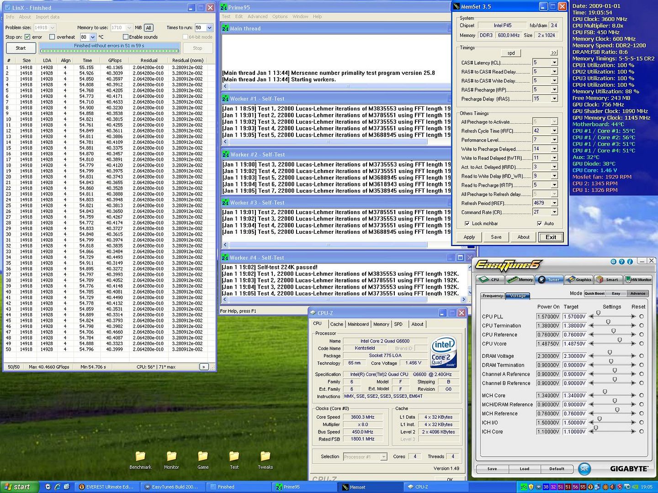Select CPU PLL reset radio button
Image resolution: width=658 pixels, height=493 pixels.
[x=642, y=316]
